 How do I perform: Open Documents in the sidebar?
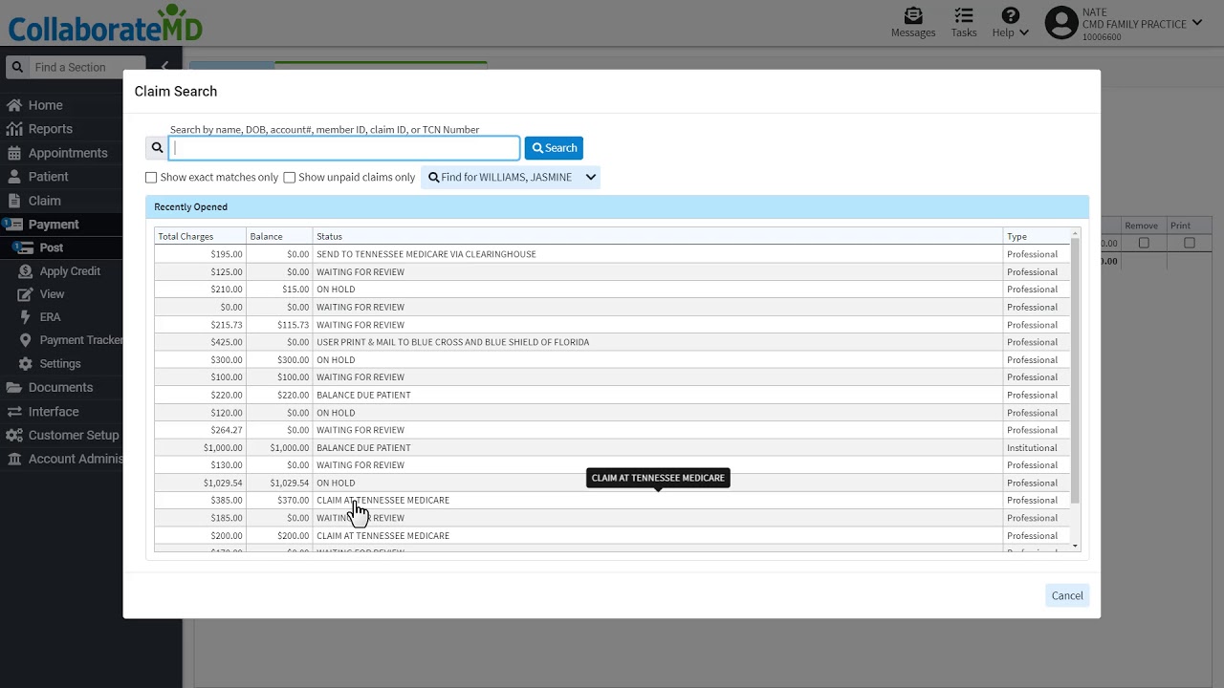point(60,387)
